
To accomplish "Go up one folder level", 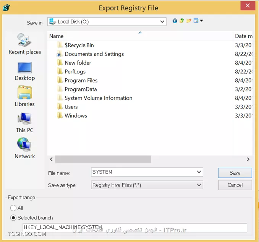I will [x=182, y=21].
